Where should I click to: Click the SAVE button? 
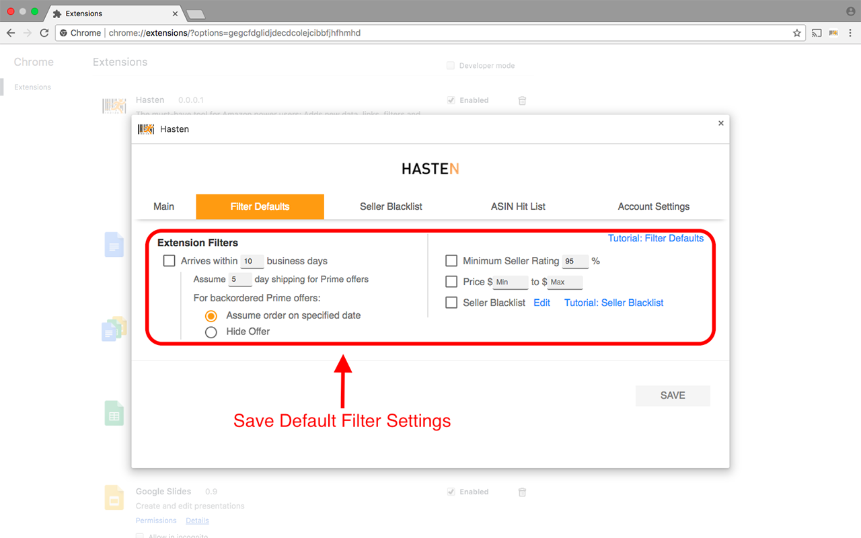click(673, 395)
